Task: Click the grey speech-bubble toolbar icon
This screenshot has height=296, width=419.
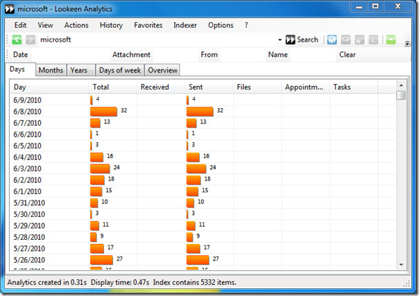Action: pos(345,40)
